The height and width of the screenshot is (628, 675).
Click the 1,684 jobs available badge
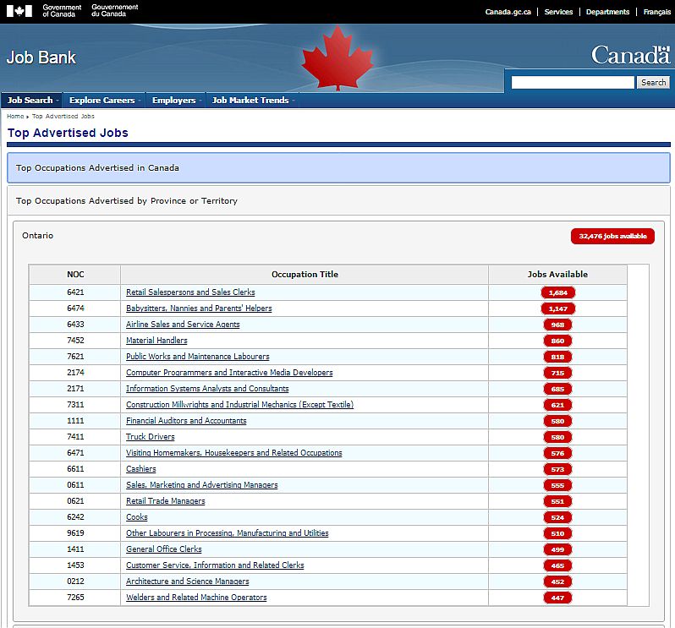point(558,293)
